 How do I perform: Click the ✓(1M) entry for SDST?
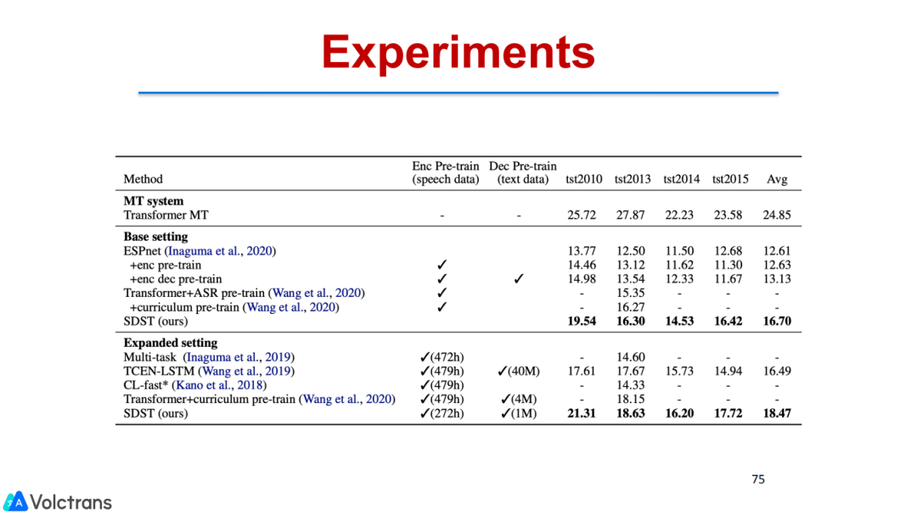click(x=519, y=413)
